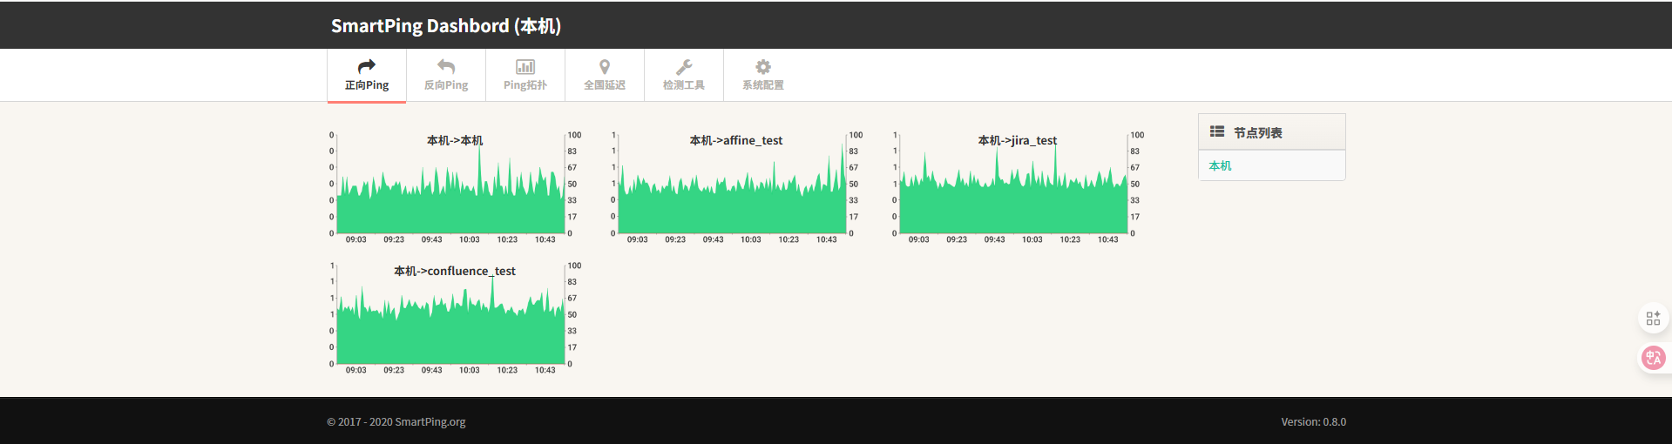Click the node list icon in sidebar
This screenshot has height=444, width=1672.
click(1217, 131)
